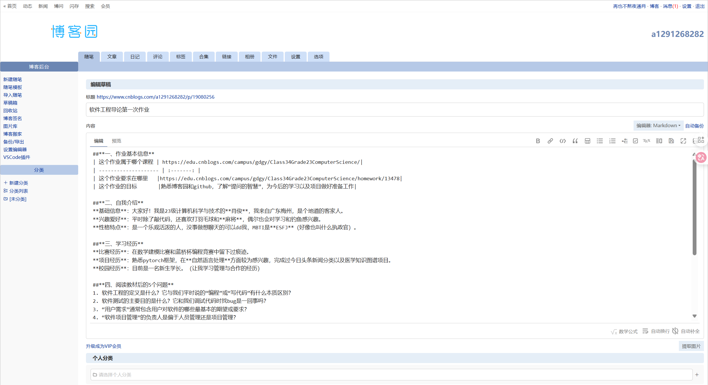
Task: Toggle the 数学公式 math formula option
Action: pos(624,331)
